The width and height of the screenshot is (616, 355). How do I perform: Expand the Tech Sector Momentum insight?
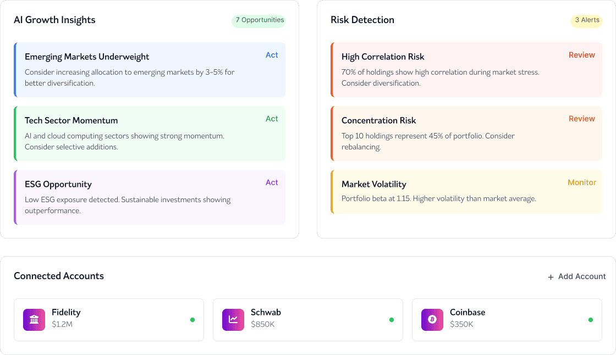[148, 134]
